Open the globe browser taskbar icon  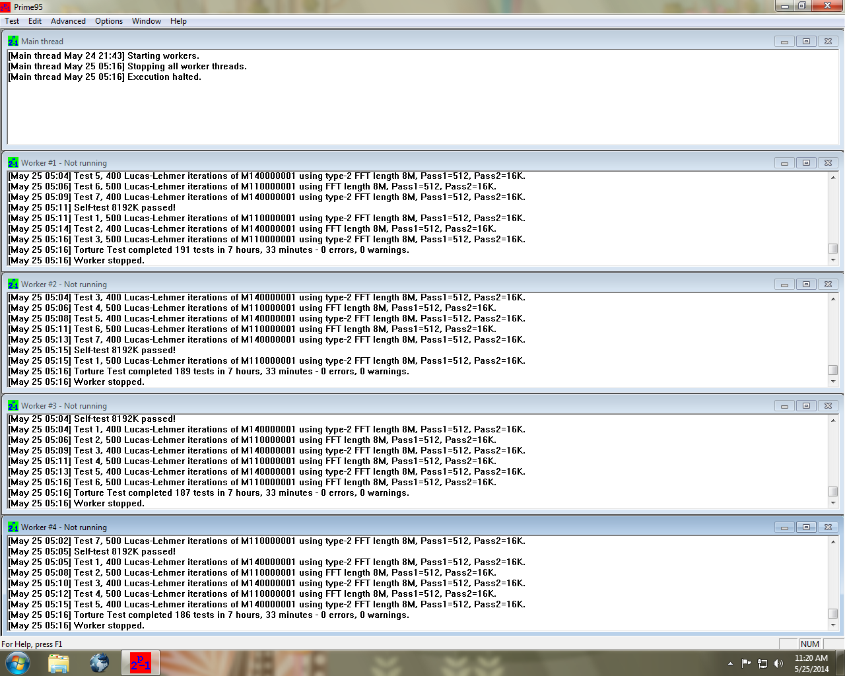pyautogui.click(x=99, y=663)
